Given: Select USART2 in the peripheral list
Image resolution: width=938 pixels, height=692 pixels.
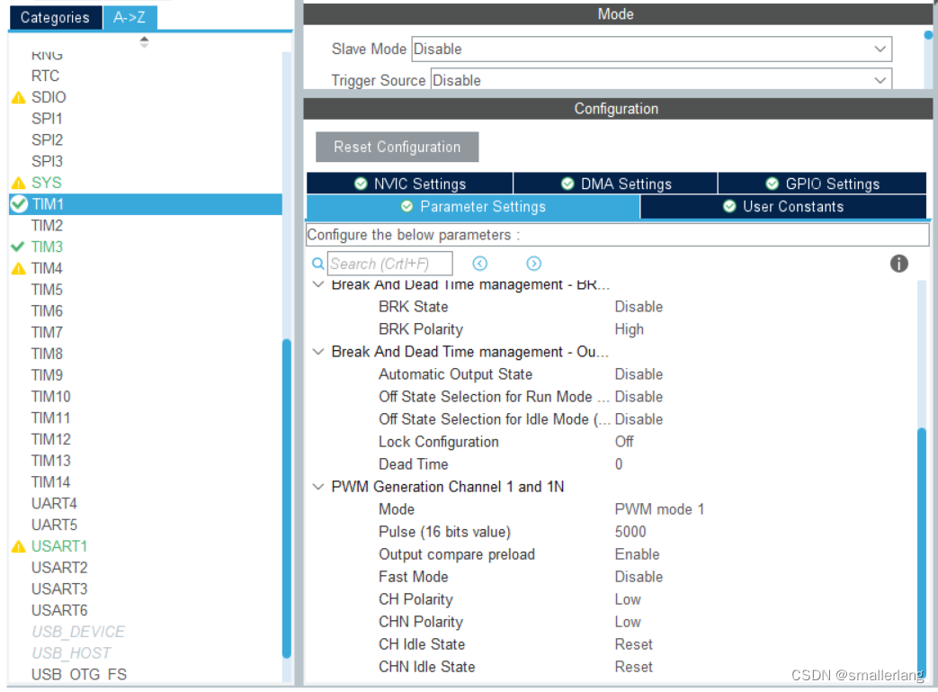Looking at the screenshot, I should click(59, 568).
